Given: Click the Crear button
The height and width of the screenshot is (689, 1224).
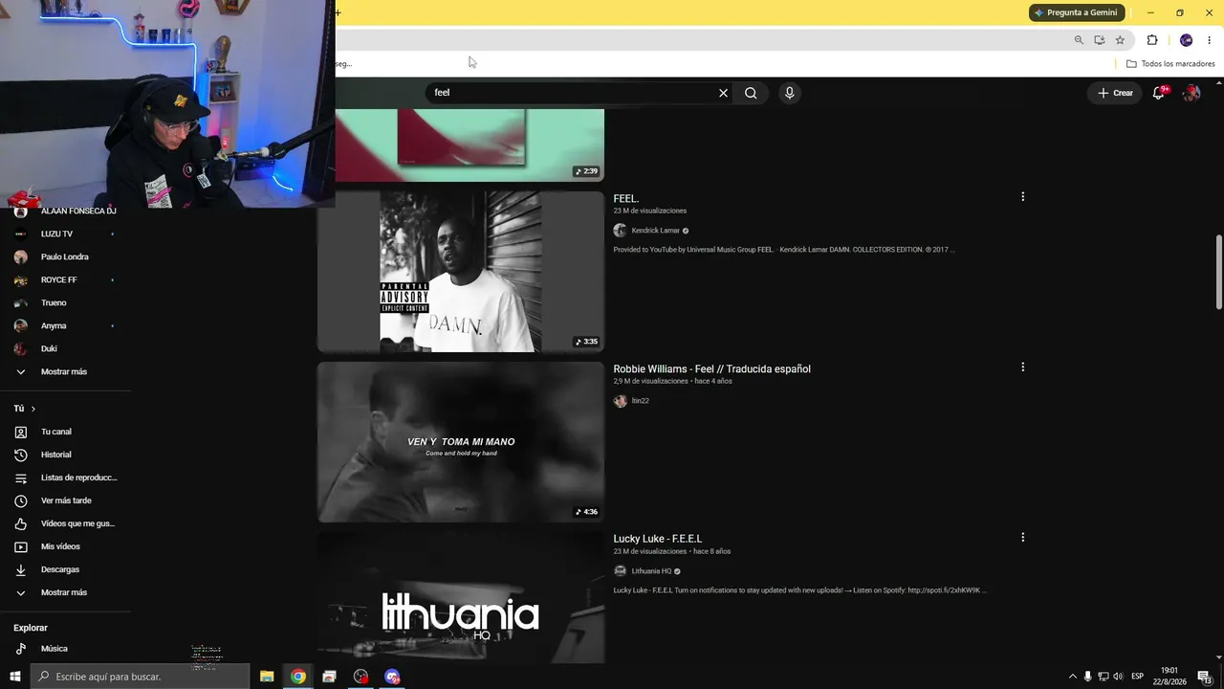Looking at the screenshot, I should (x=1115, y=93).
